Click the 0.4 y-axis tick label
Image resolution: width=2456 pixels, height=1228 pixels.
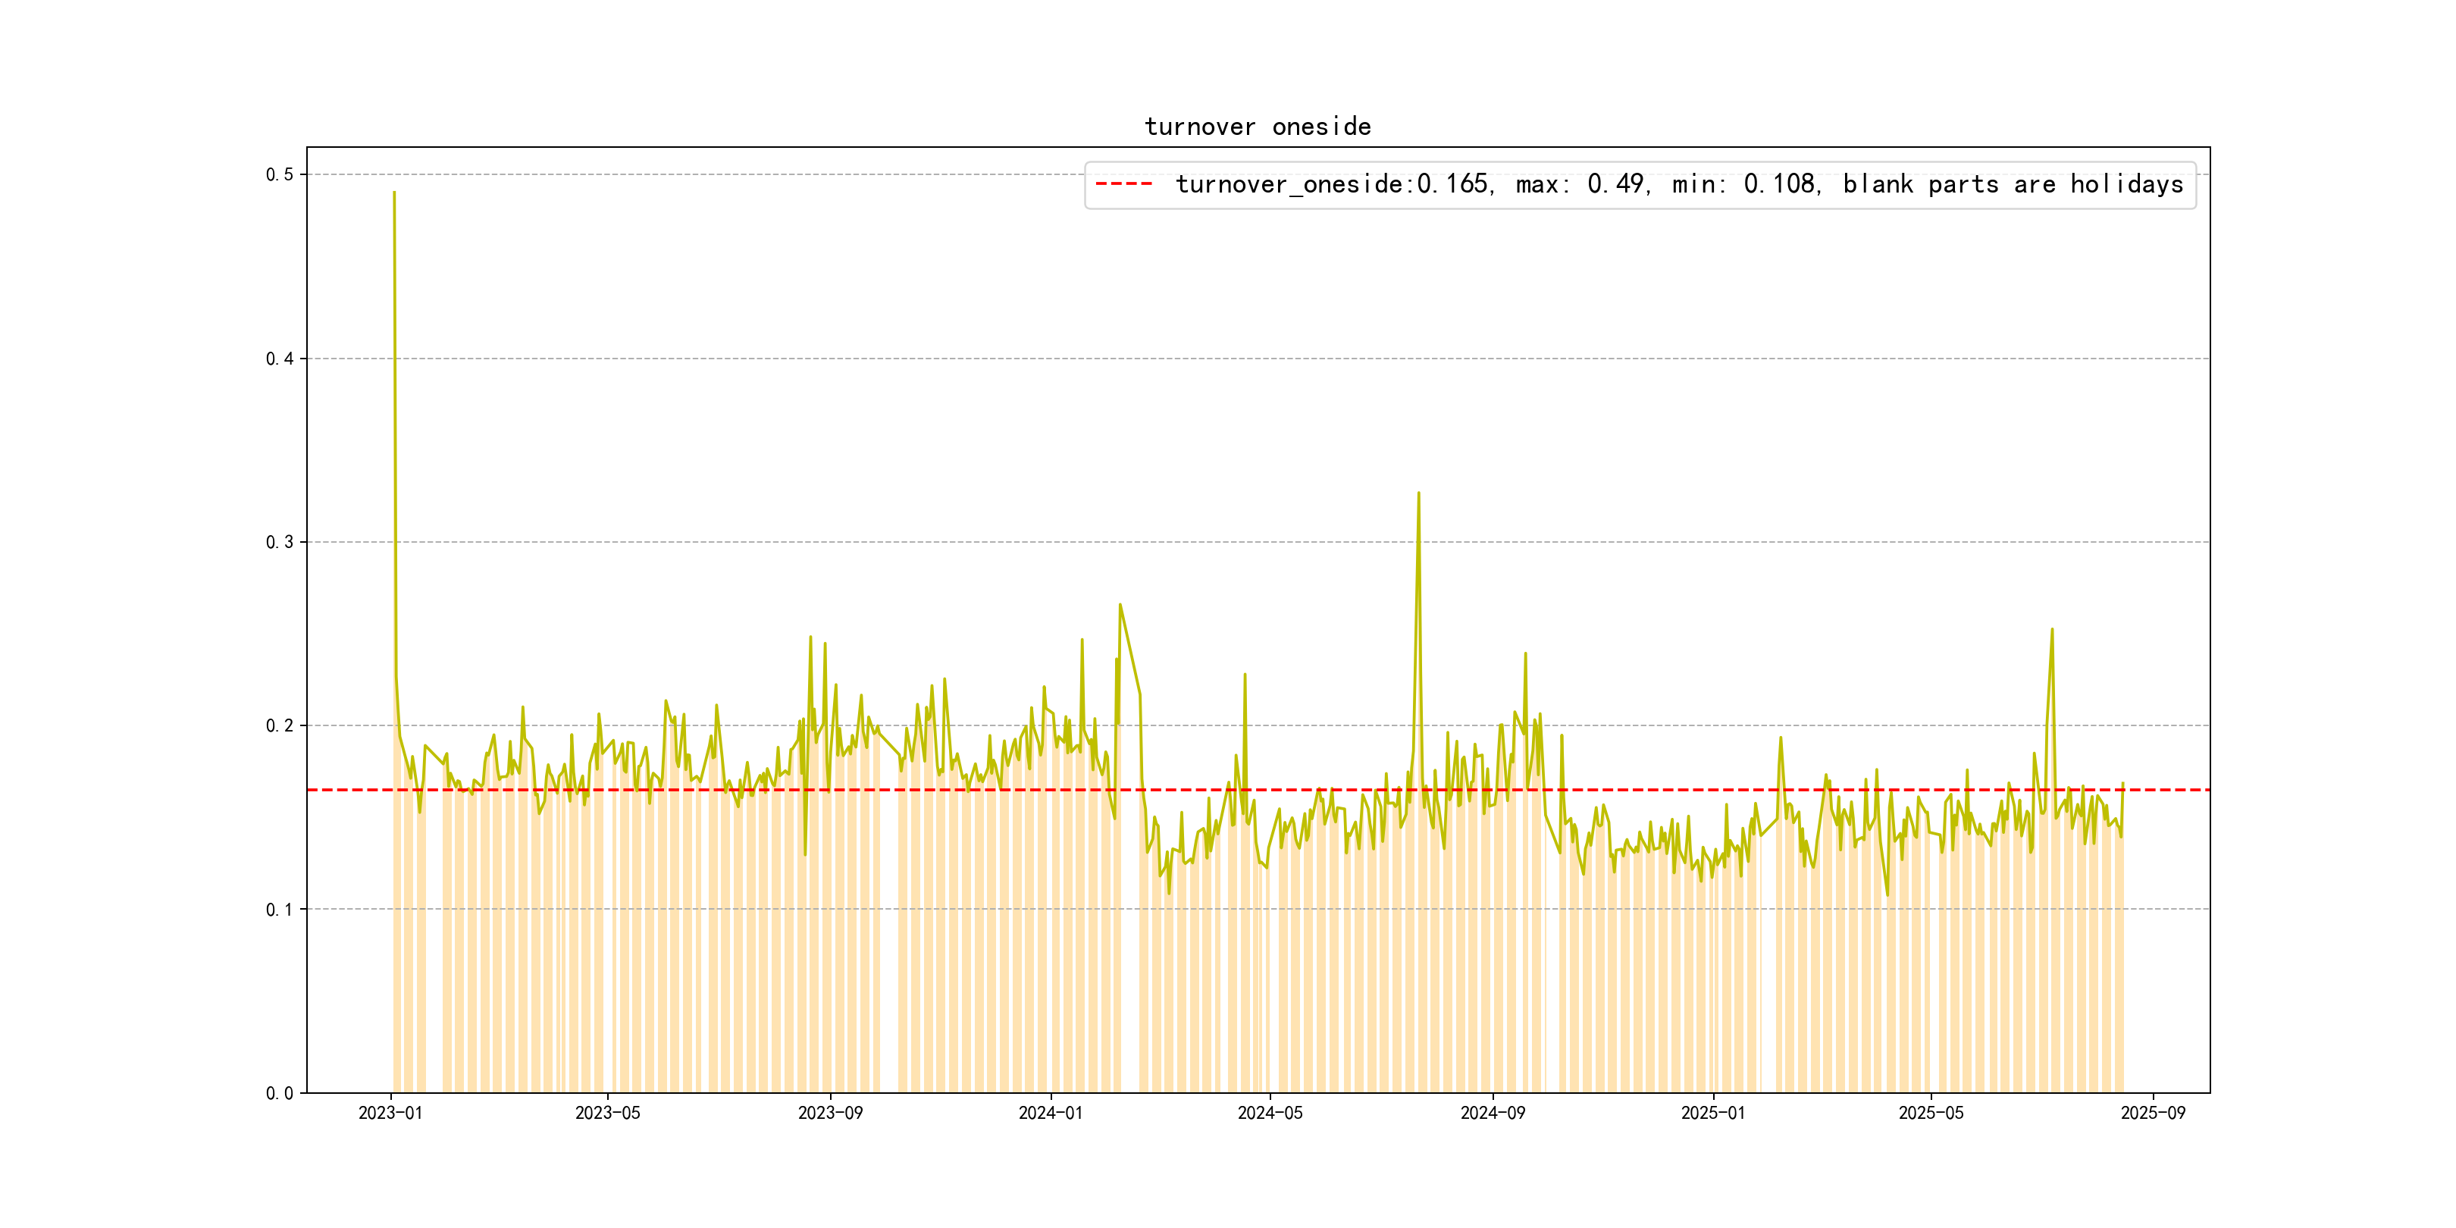278,359
